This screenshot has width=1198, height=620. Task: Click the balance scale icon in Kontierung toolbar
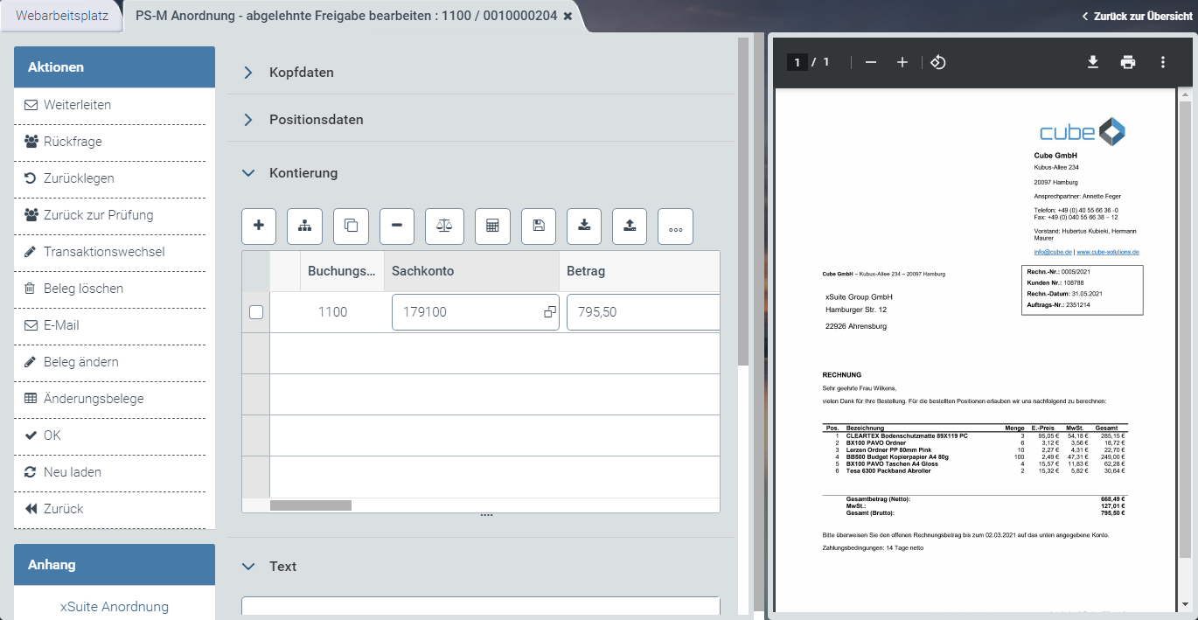tap(444, 226)
